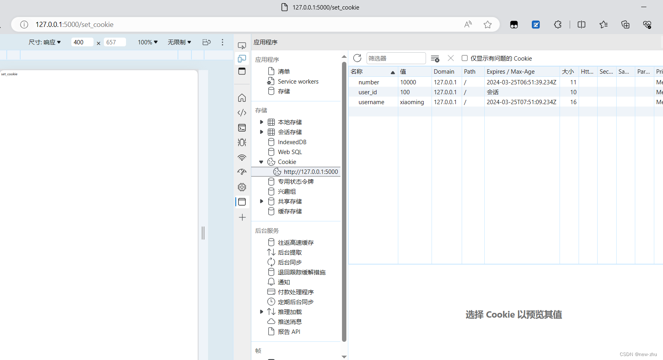Open device toolbar more options

[222, 42]
